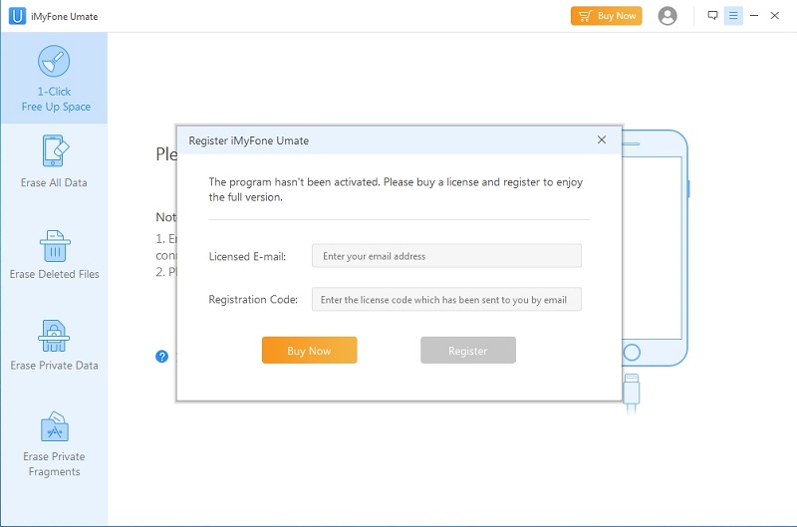Click the Buy Now cart button in header
797x527 pixels.
(x=607, y=16)
